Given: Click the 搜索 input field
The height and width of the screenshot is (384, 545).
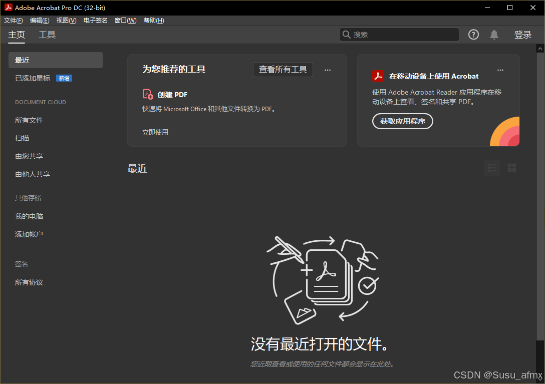Looking at the screenshot, I should tap(399, 35).
